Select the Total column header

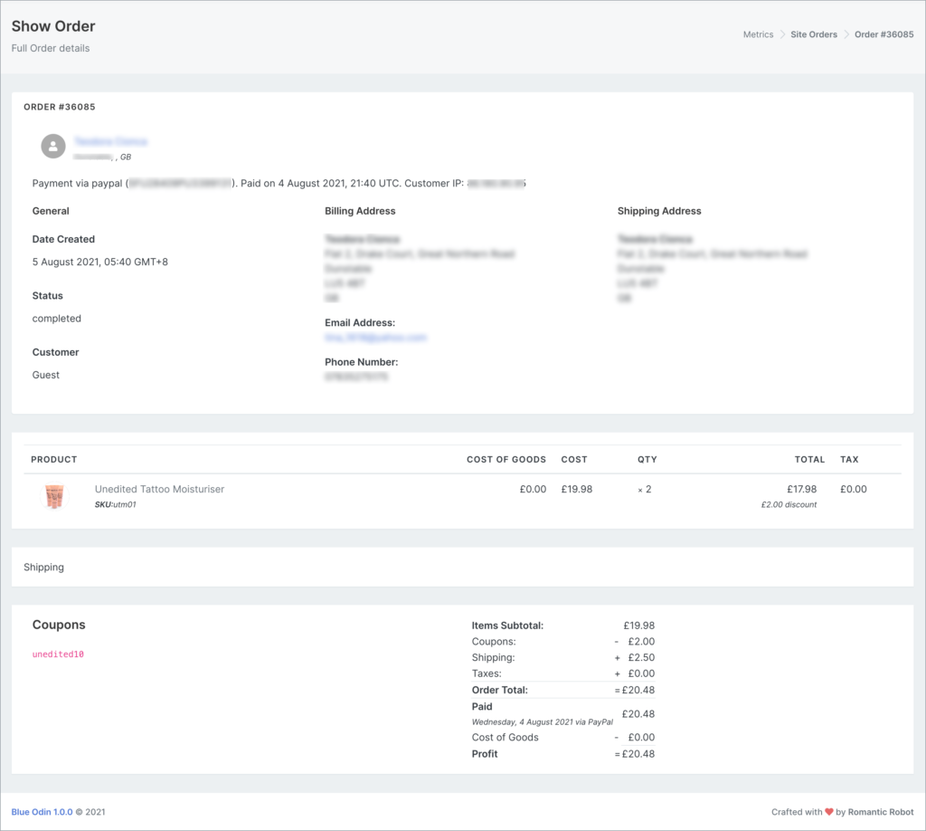point(809,460)
